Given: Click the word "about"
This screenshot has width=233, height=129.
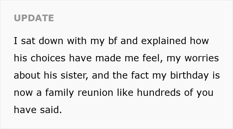Looking at the screenshot, I should tap(27, 75).
